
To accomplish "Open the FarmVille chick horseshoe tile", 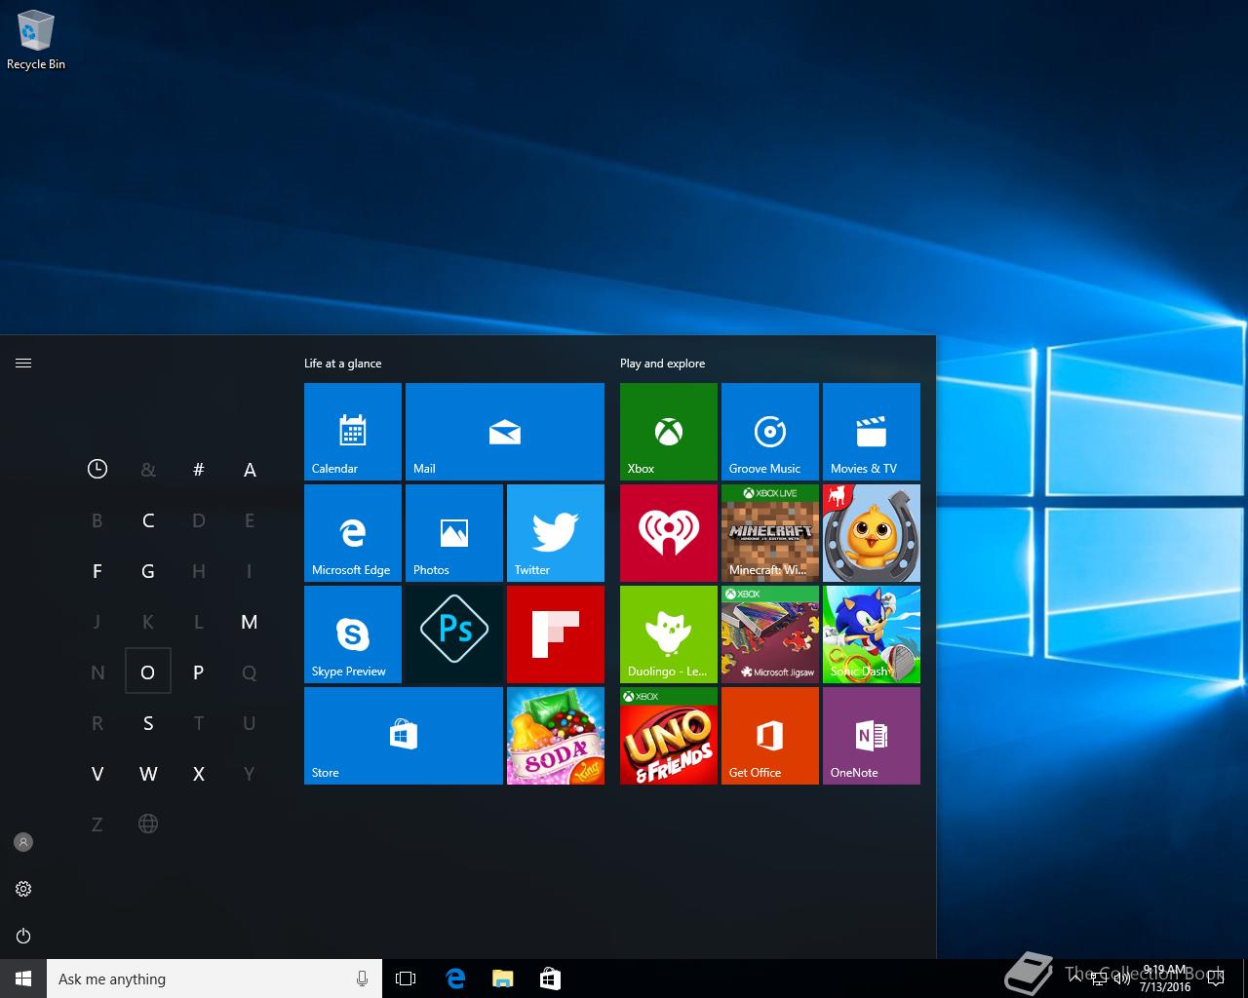I will pos(872,533).
